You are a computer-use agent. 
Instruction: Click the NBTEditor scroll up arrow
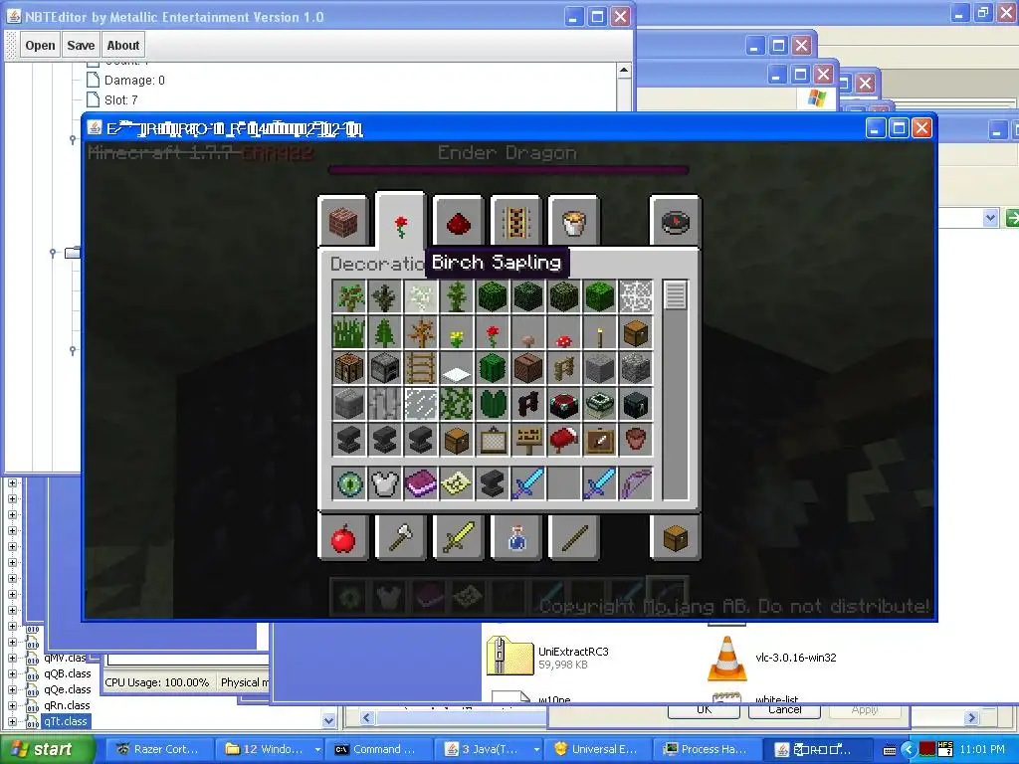(624, 71)
